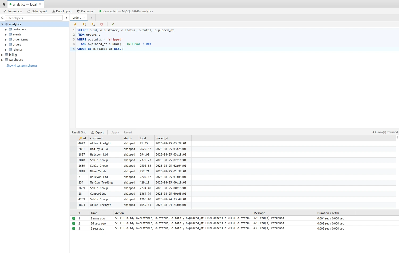Click the Beautify query brush icon

113,24
